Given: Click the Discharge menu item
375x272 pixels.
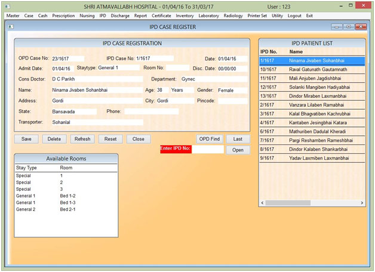Looking at the screenshot, I should [x=121, y=16].
